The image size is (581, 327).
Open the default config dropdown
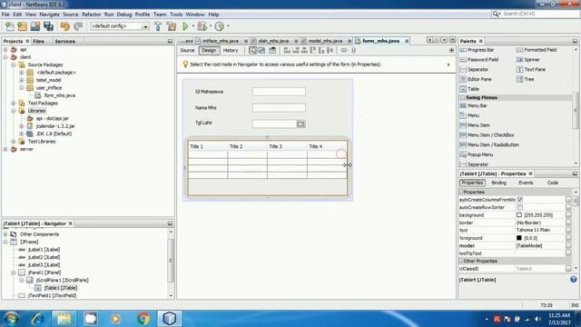coord(145,26)
